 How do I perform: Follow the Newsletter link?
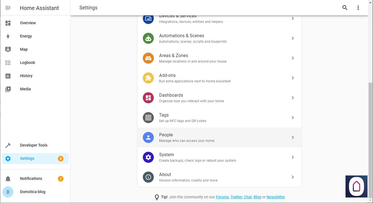[x=275, y=197]
